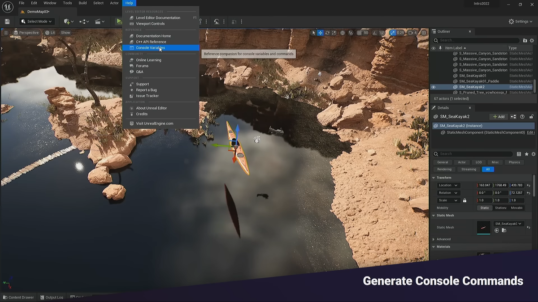The image size is (538, 302).
Task: Open the viewport Show flags menu
Action: [65, 33]
